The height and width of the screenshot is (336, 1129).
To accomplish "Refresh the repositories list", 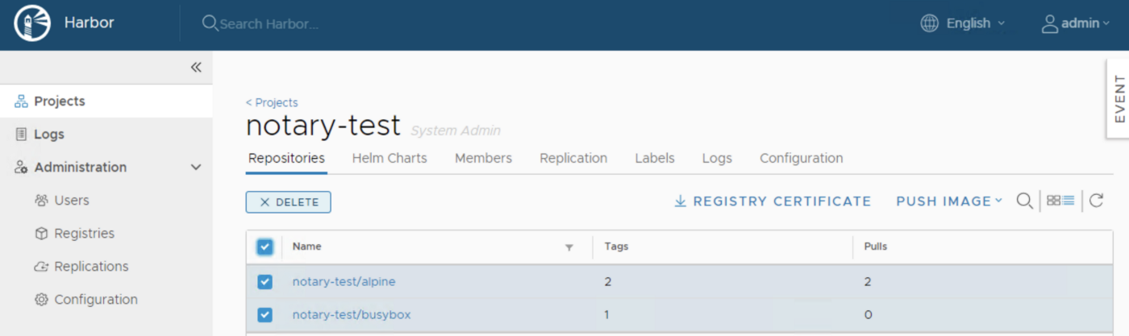I will pyautogui.click(x=1096, y=201).
